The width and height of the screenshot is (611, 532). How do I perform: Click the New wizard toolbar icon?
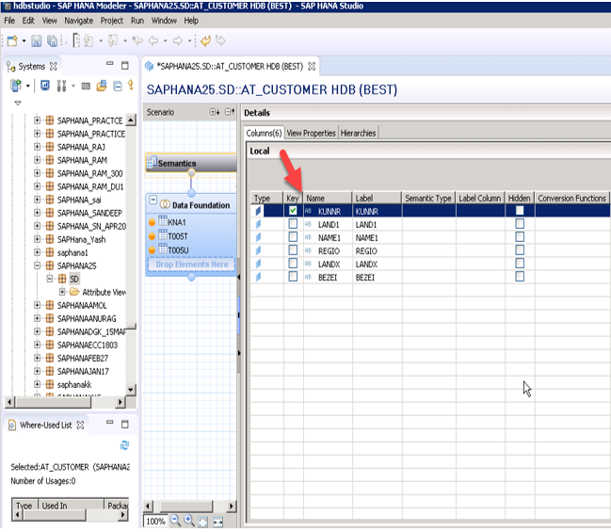pyautogui.click(x=12, y=40)
